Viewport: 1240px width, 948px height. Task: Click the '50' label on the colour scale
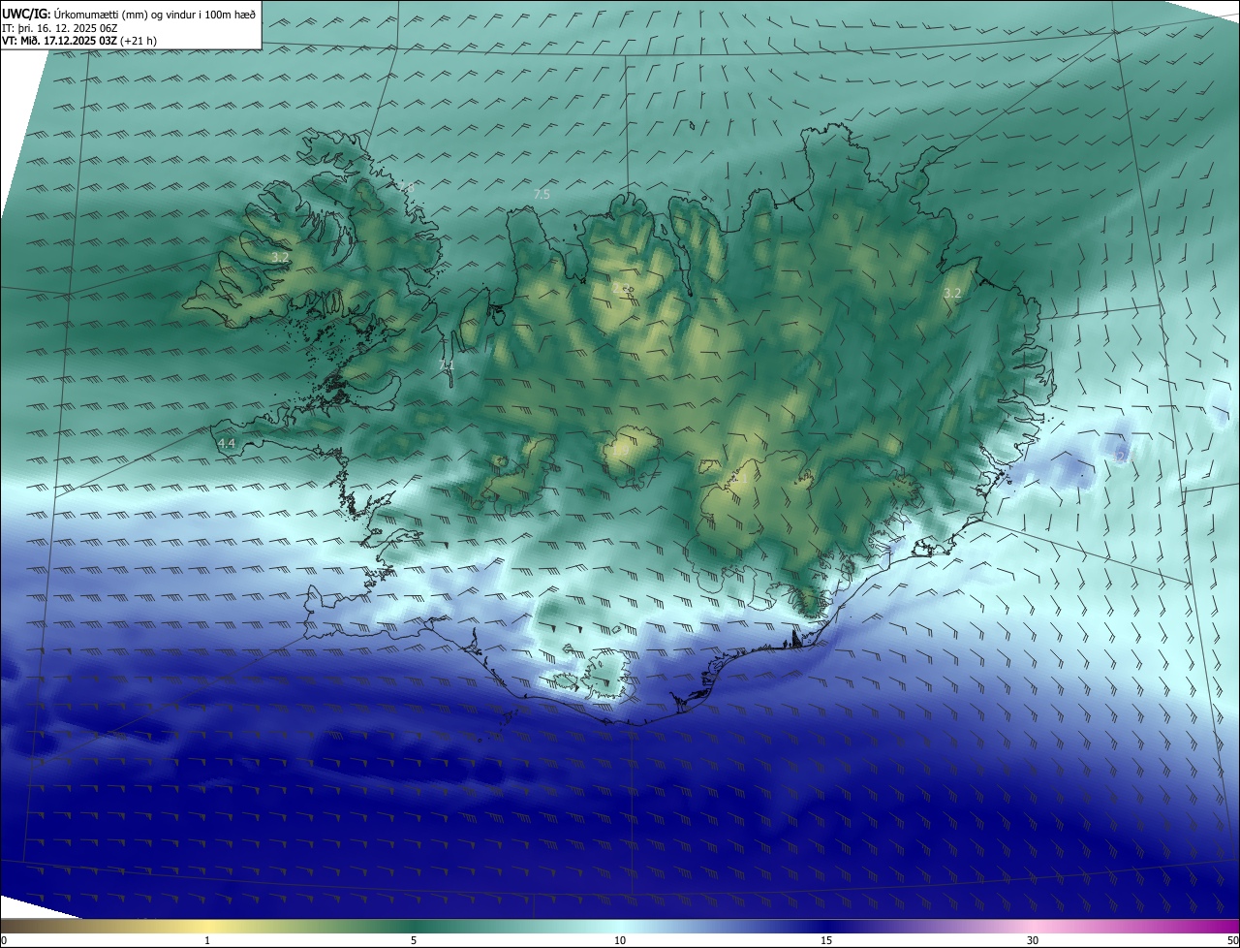[1232, 940]
